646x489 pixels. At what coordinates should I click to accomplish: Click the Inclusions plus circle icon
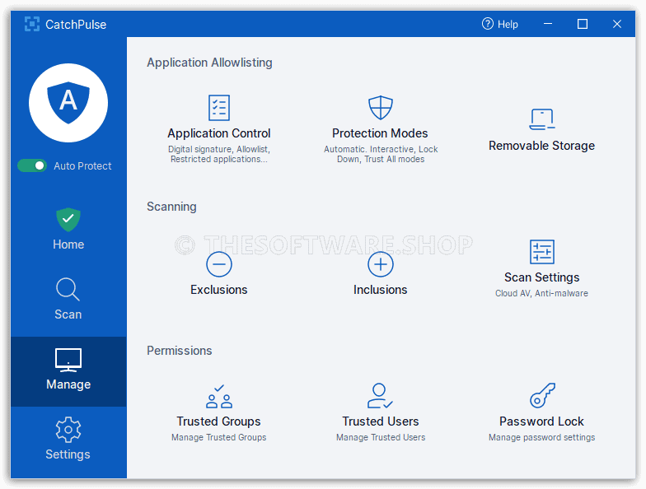point(381,264)
